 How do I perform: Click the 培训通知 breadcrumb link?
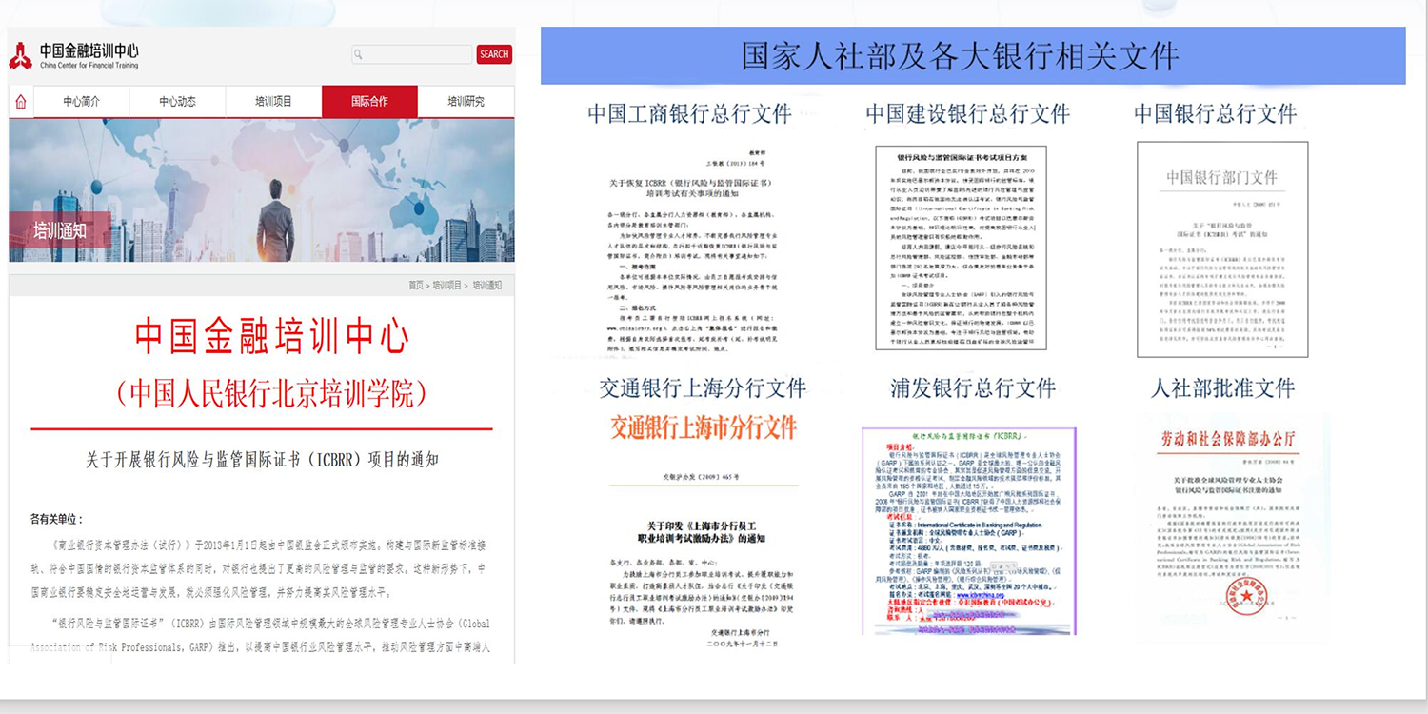(x=486, y=285)
